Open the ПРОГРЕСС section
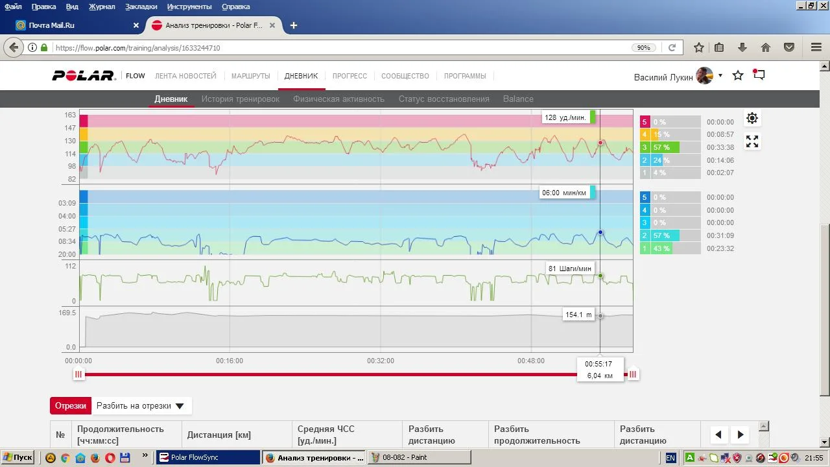This screenshot has width=830, height=467. pos(350,76)
